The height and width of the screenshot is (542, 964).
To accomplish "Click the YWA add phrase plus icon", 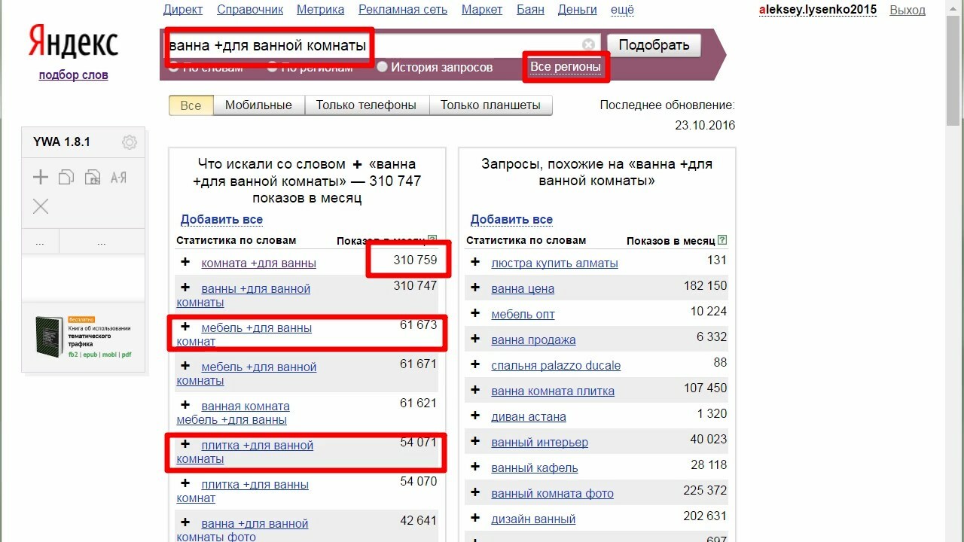I will click(x=41, y=178).
